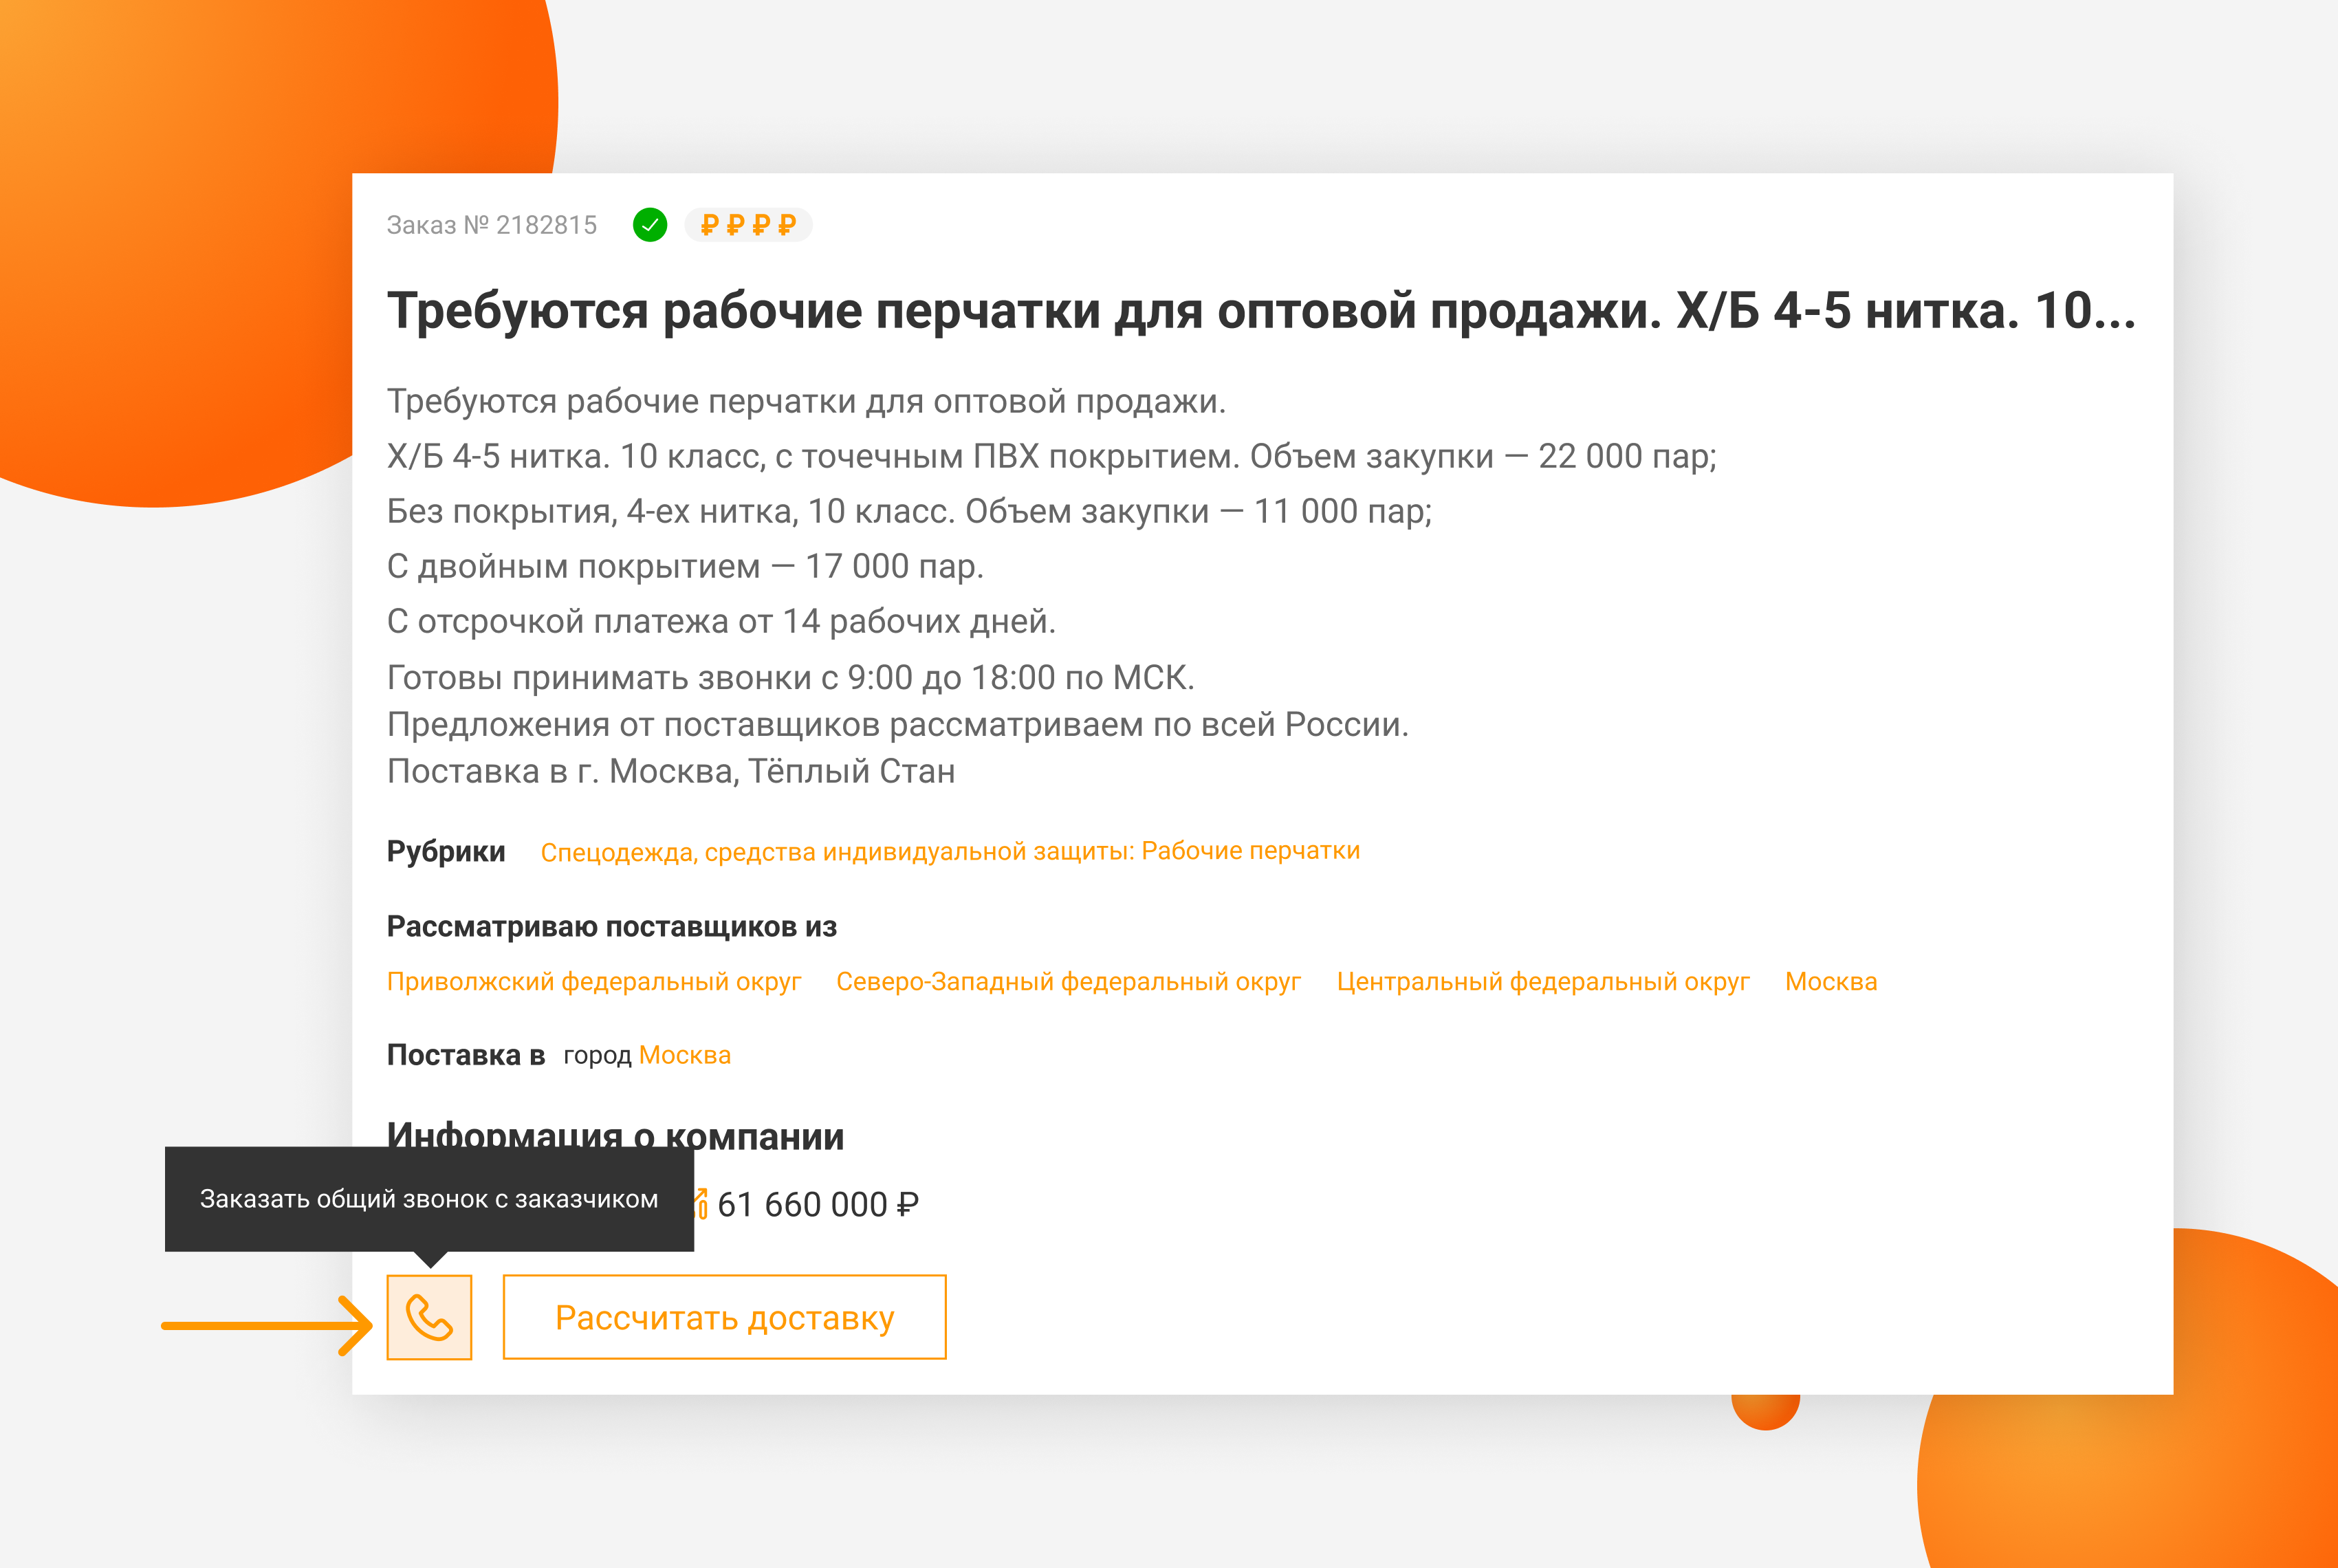The height and width of the screenshot is (1568, 2338).
Task: Click the green verified checkmark badge
Action: point(650,225)
